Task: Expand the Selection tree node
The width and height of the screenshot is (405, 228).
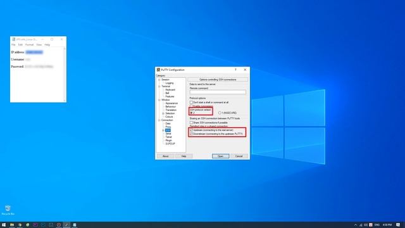Action: [163, 113]
